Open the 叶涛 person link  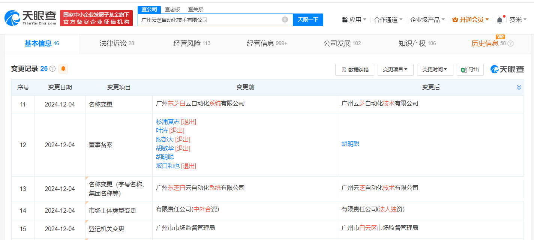click(162, 130)
